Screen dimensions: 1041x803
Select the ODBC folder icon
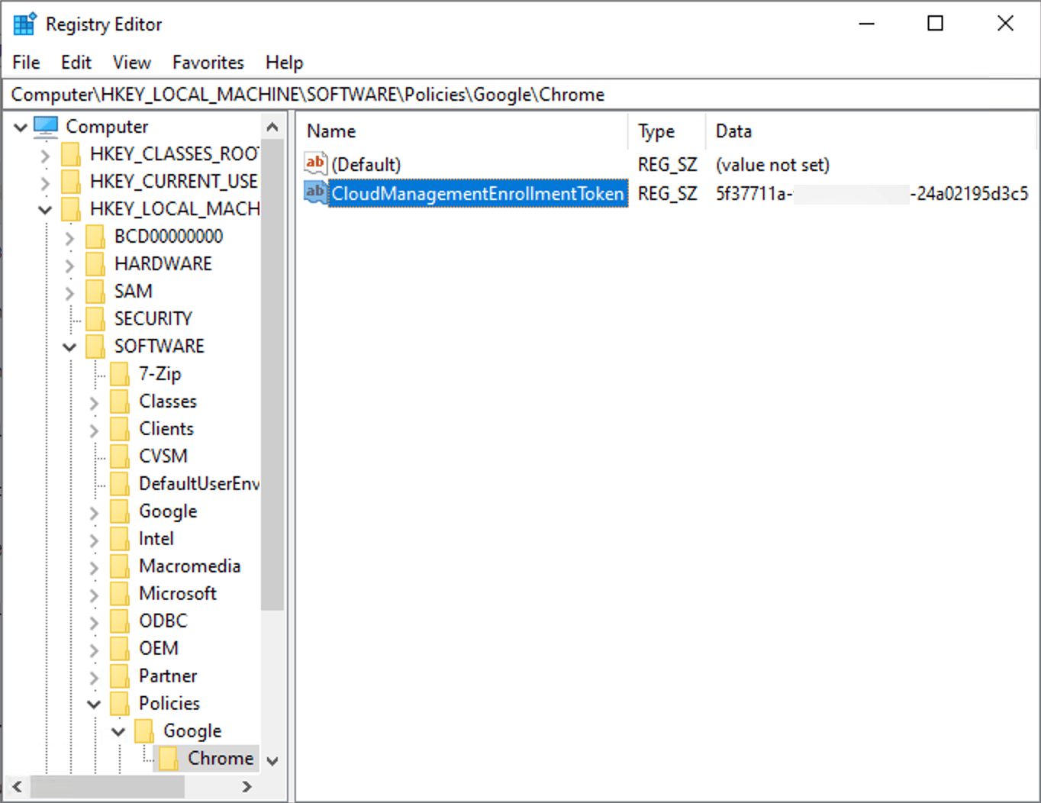120,621
